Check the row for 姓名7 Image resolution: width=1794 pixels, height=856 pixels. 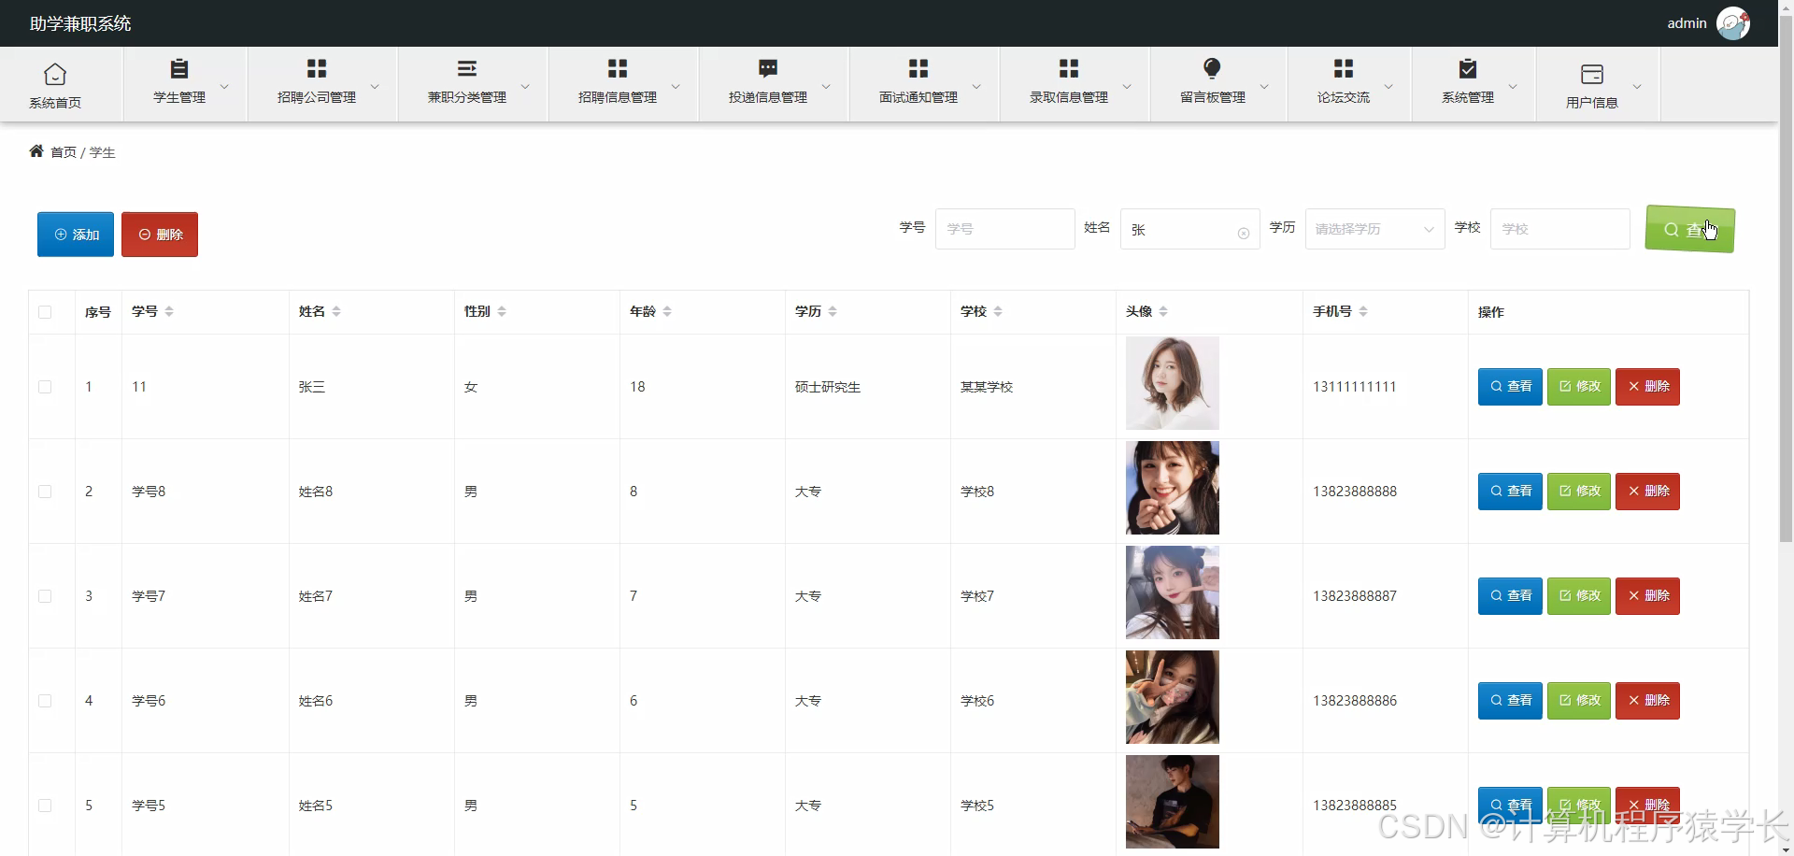click(x=45, y=596)
